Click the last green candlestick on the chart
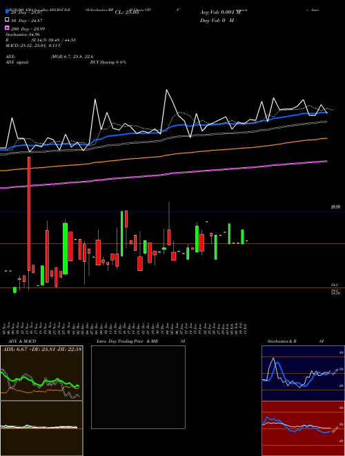 (x=242, y=236)
